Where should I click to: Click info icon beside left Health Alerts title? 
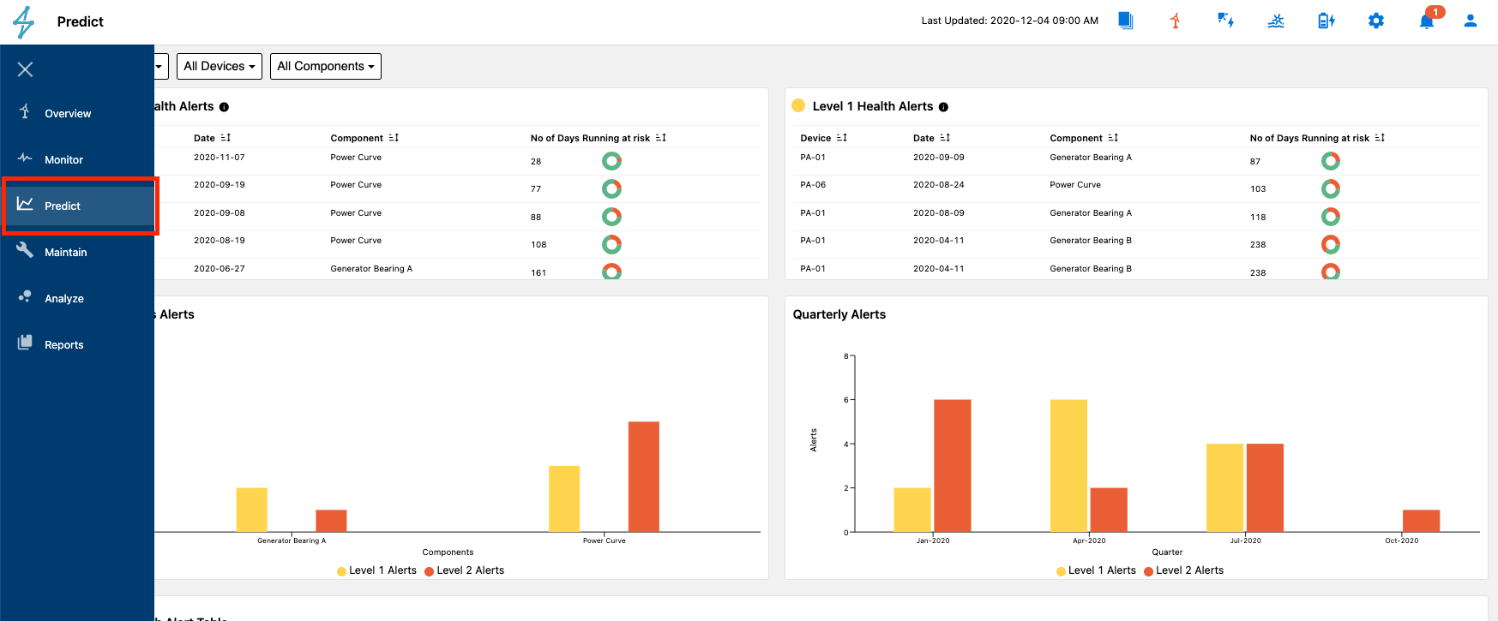[224, 107]
